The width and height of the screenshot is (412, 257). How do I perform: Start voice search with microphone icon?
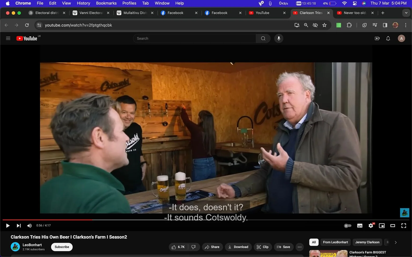(x=279, y=38)
